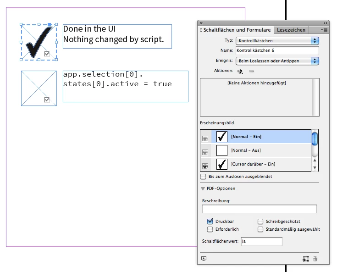Click convert to object icon
337x272 pixels.
pyautogui.click(x=306, y=259)
